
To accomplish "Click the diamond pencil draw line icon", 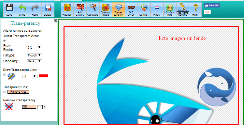I will [x=11, y=76].
